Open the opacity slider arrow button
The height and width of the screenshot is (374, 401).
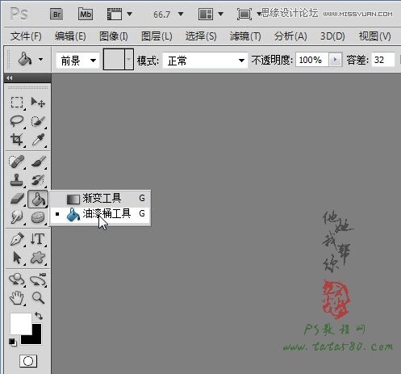click(335, 60)
